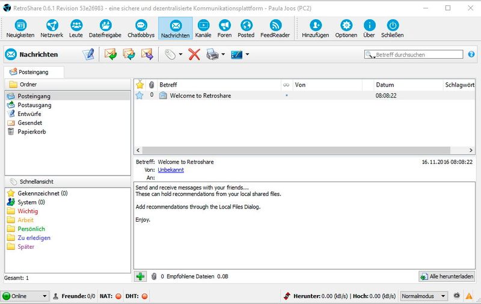The height and width of the screenshot is (304, 481).
Task: Open the Über about dialog
Action: (369, 28)
